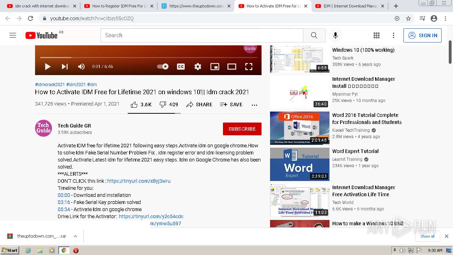Viewport: 453px width, 255px height.
Task: Open Myanmar Pyi IDM install thumbnail
Action: pos(300,92)
